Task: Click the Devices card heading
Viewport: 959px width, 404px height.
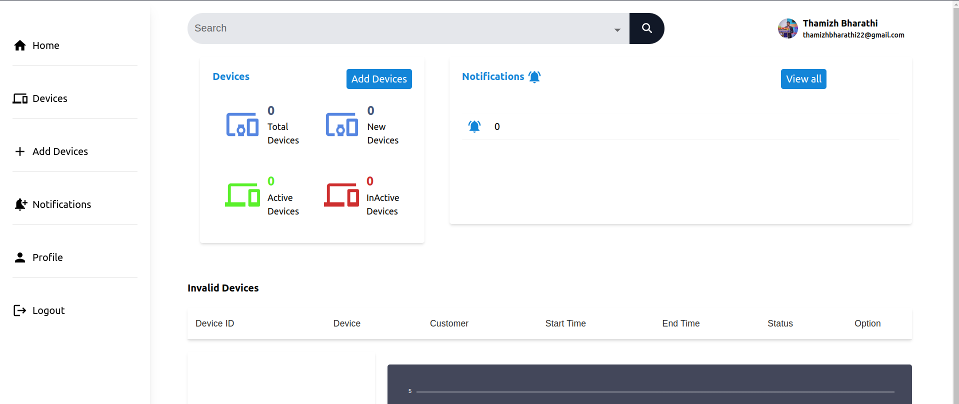Action: pos(231,76)
